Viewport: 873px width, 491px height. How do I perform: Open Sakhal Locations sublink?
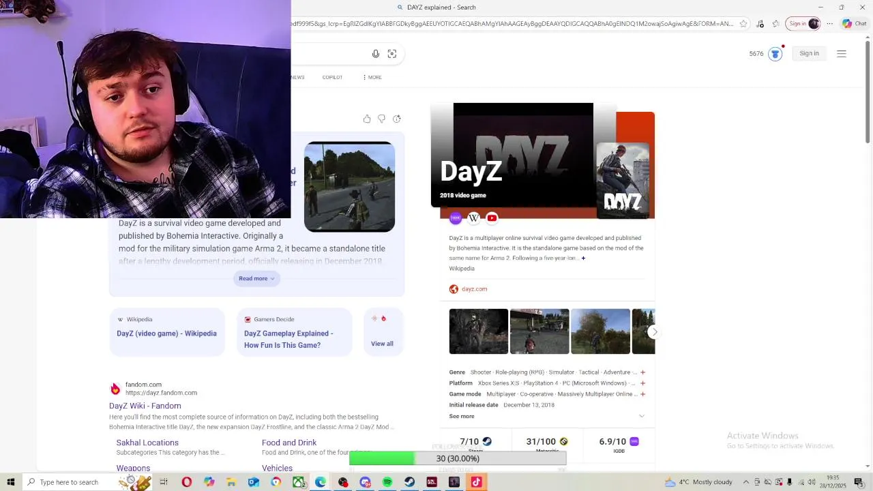(x=147, y=443)
